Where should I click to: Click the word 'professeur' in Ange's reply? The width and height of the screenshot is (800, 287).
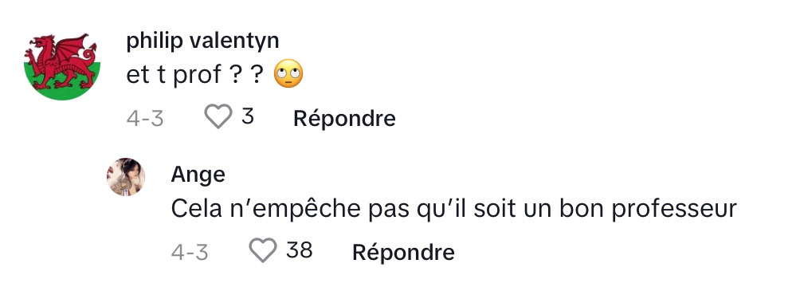(674, 210)
